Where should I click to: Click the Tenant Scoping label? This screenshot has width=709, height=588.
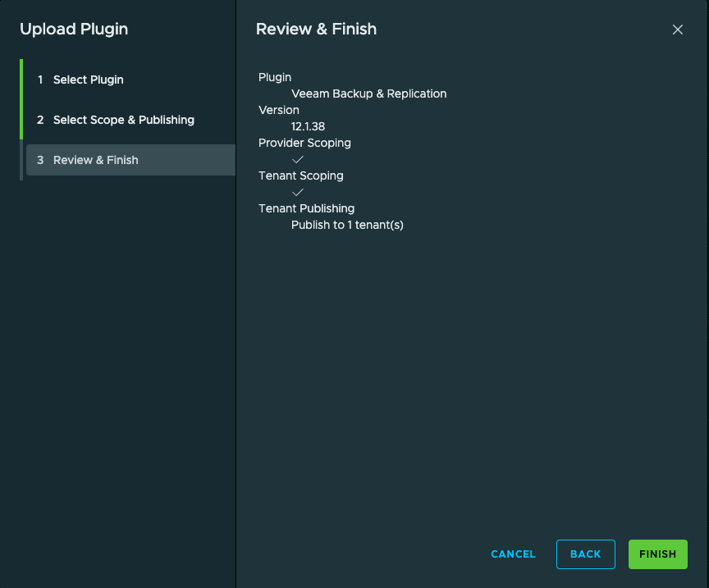(x=300, y=175)
